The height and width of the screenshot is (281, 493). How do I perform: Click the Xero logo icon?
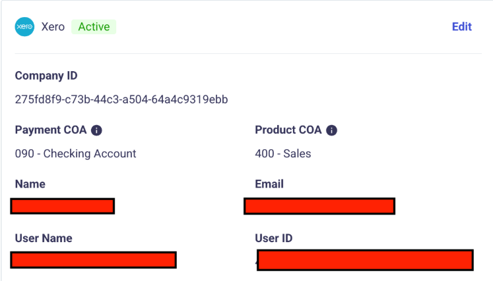tap(24, 27)
